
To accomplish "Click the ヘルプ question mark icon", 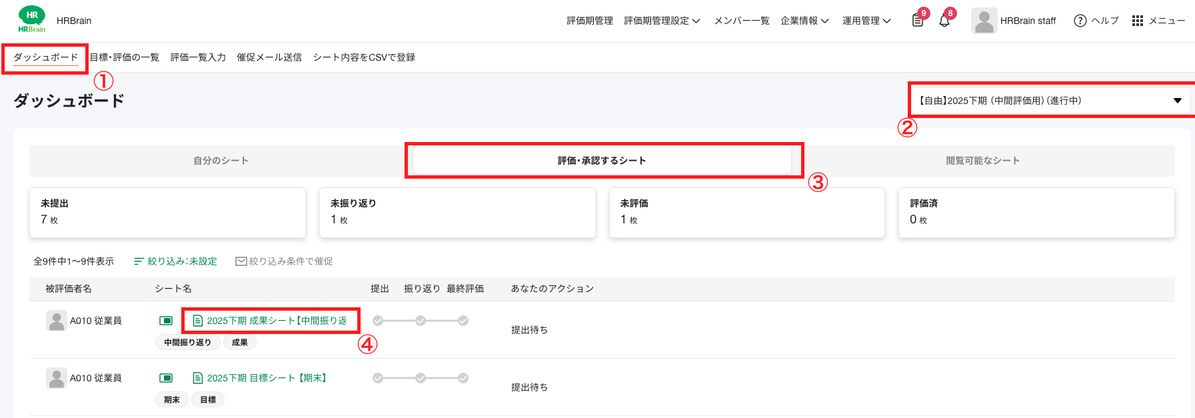I will pyautogui.click(x=1079, y=20).
